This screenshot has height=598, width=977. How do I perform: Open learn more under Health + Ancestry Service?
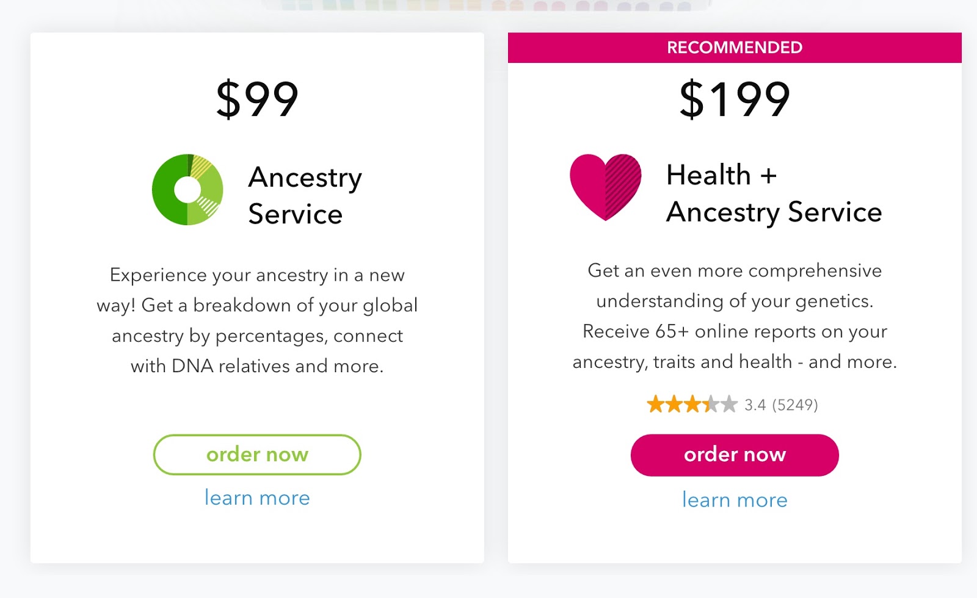click(735, 500)
